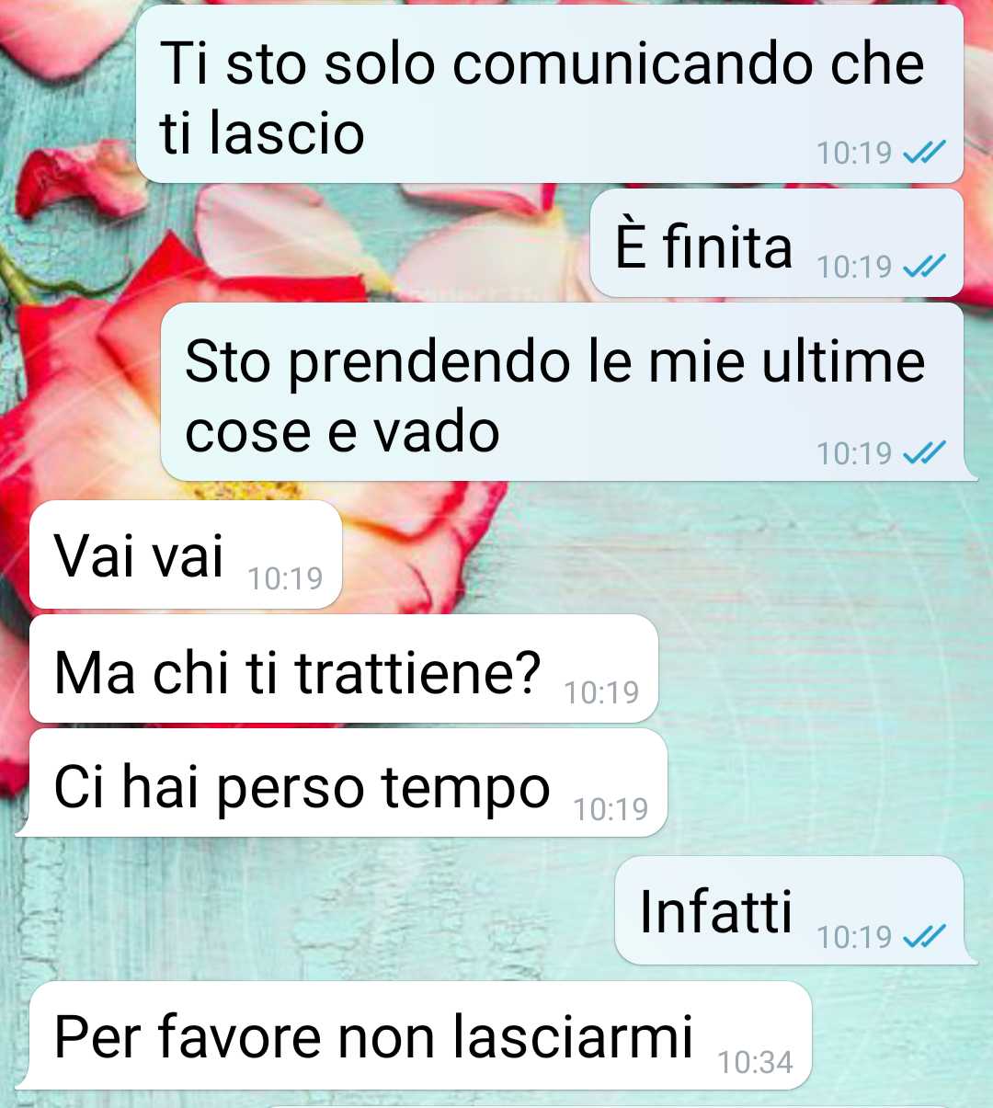Select the "È finita" message text
Viewport: 993px width, 1108px height.
pyautogui.click(x=703, y=246)
